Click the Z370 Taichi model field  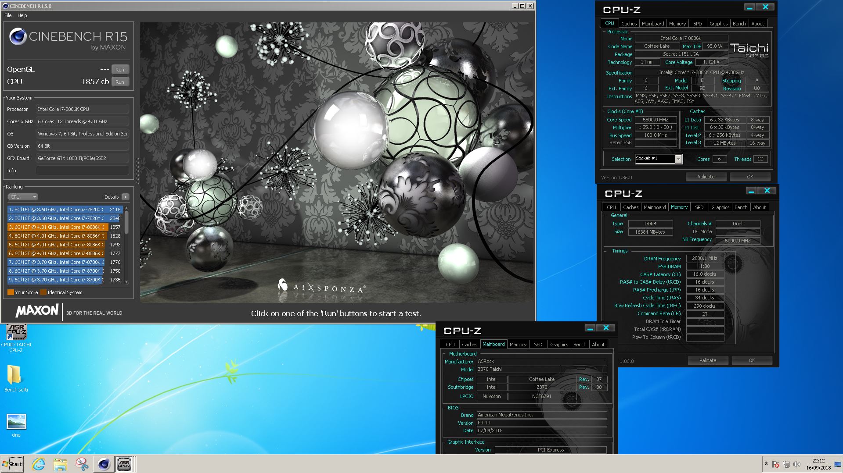(518, 370)
